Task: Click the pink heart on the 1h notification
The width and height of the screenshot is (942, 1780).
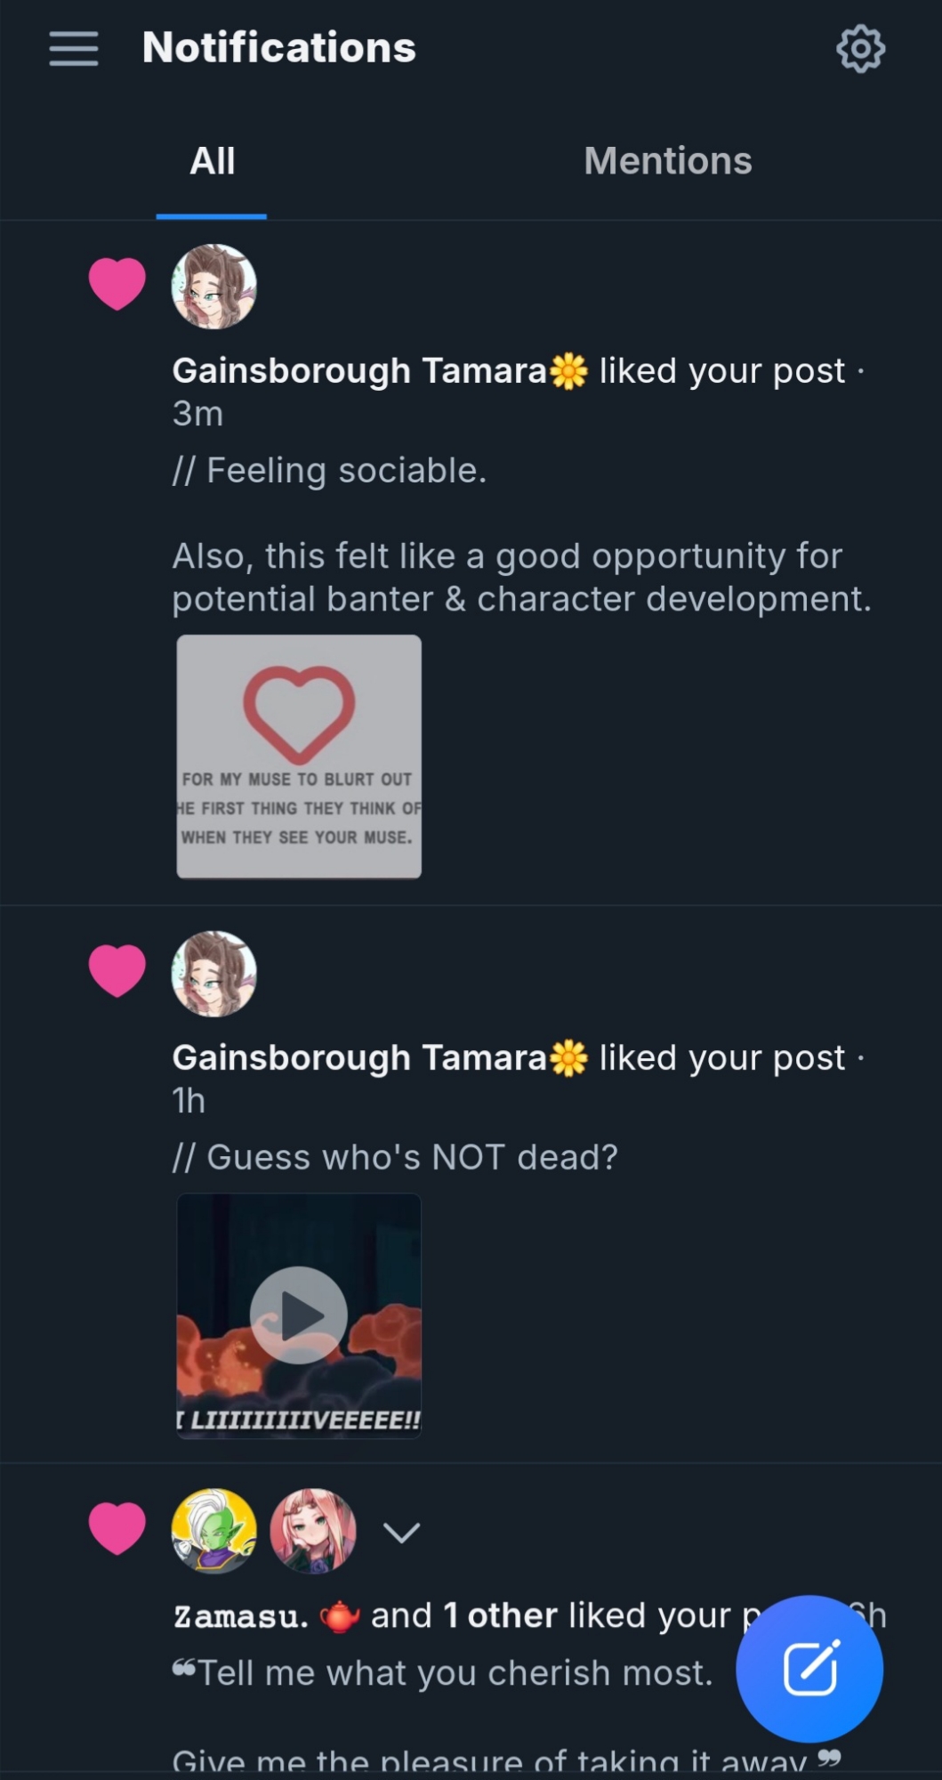Action: (x=117, y=971)
